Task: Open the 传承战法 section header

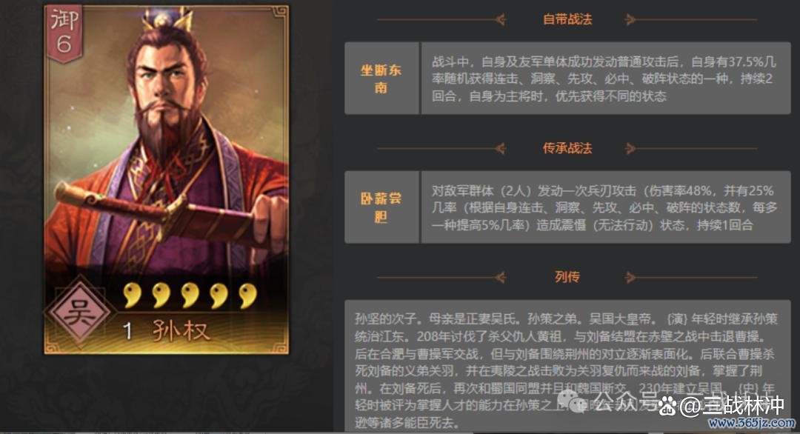Action: 567,148
